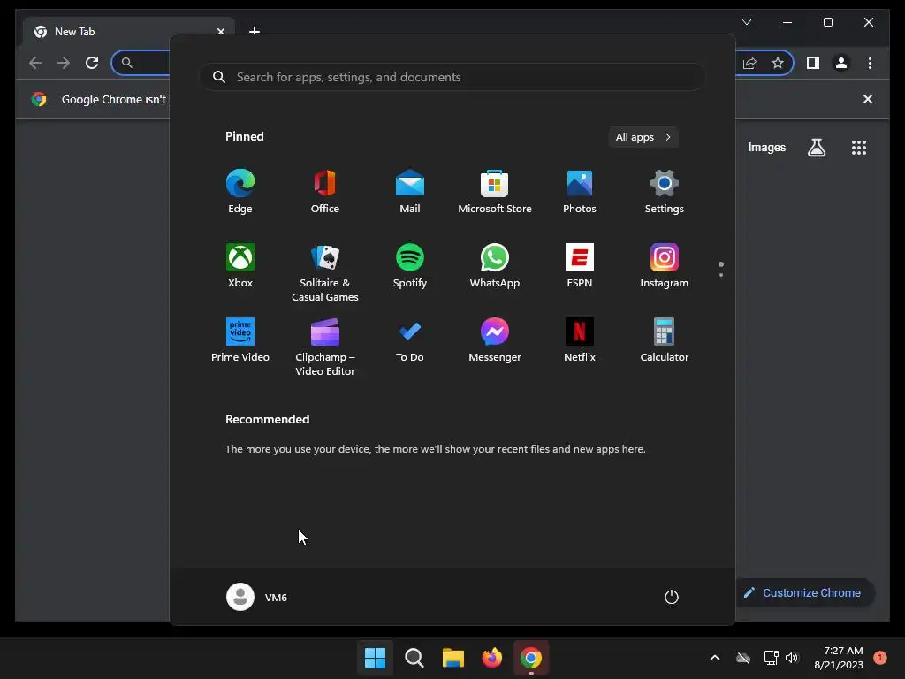Launch the ESPN app
905x679 pixels.
(580, 265)
